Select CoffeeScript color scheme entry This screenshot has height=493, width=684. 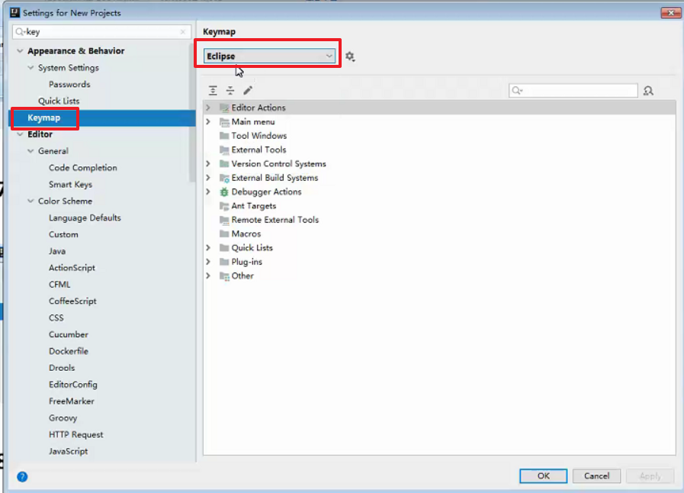click(72, 301)
